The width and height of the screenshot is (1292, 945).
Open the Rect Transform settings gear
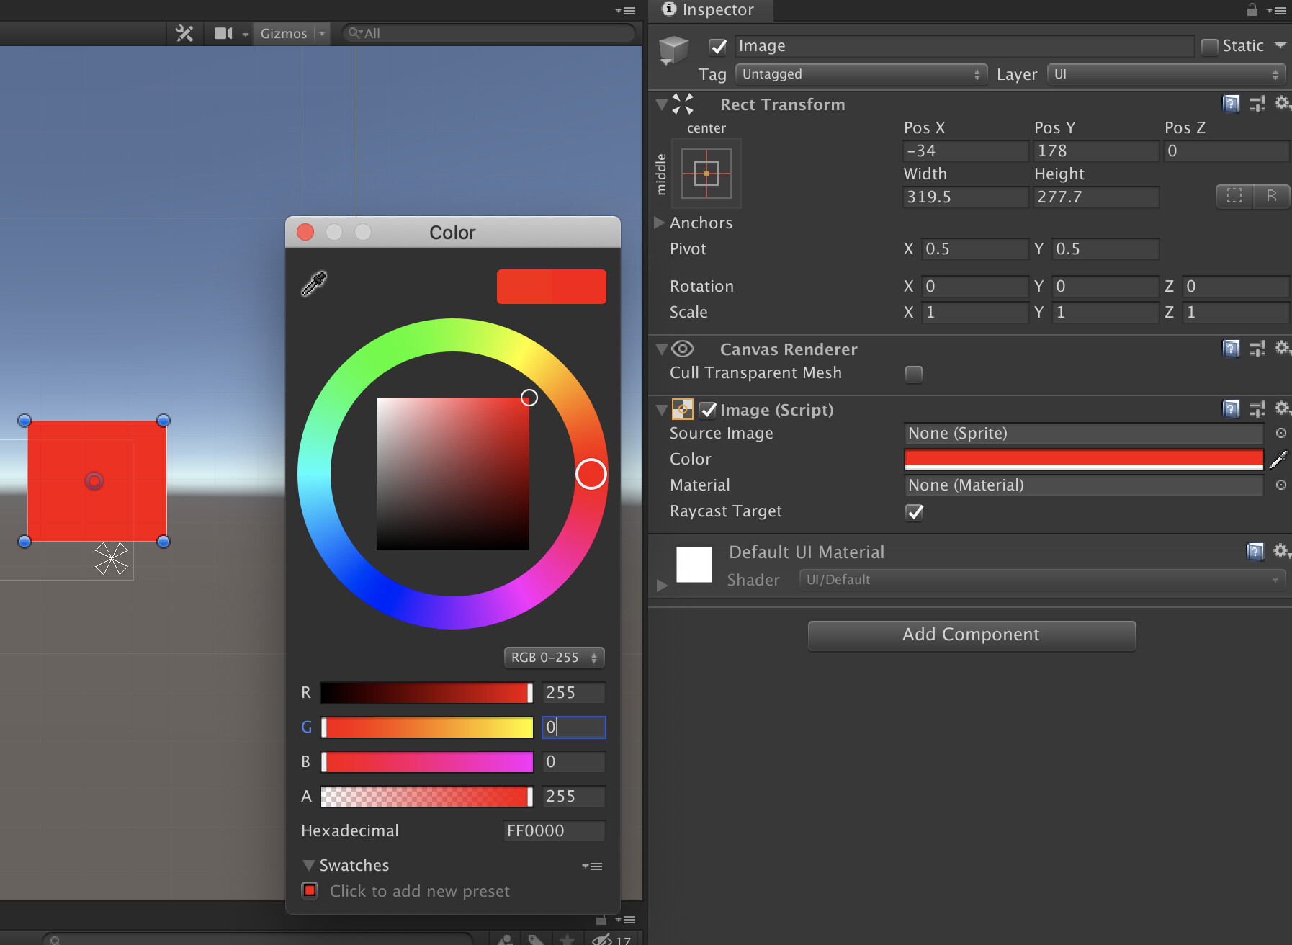pos(1283,104)
